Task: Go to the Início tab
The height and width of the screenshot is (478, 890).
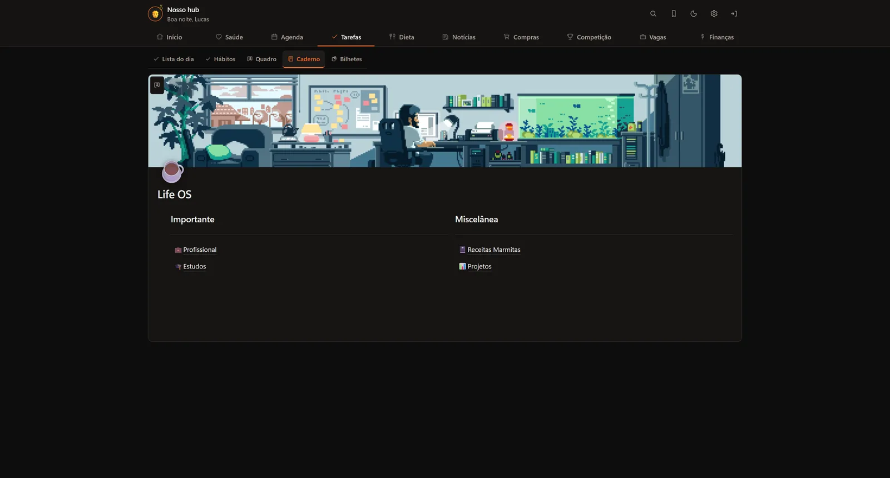Action: (x=170, y=37)
